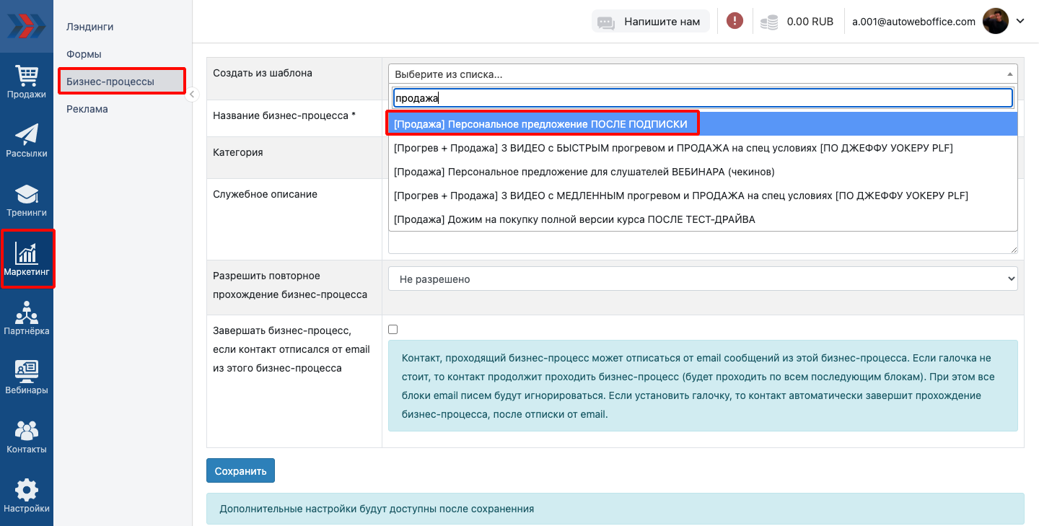
Task: Open the Партнёрка section in sidebar
Action: (x=27, y=318)
